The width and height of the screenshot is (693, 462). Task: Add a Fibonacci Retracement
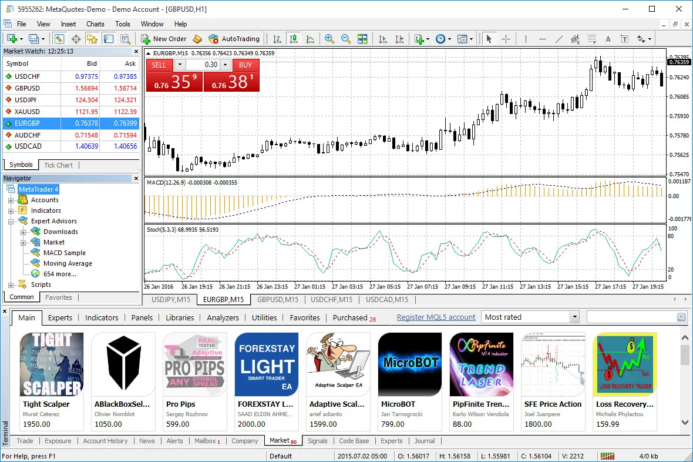click(x=591, y=39)
